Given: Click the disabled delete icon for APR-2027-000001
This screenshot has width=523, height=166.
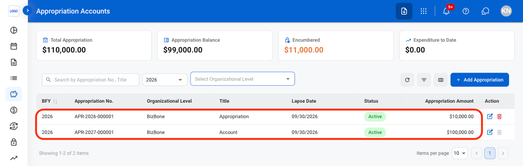Looking at the screenshot, I should [x=499, y=132].
